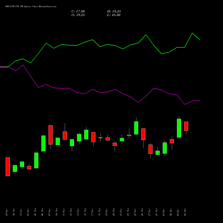The height and width of the screenshot is (223, 223).
Task: Click the open value O: 19.25
Action: [x=78, y=15]
